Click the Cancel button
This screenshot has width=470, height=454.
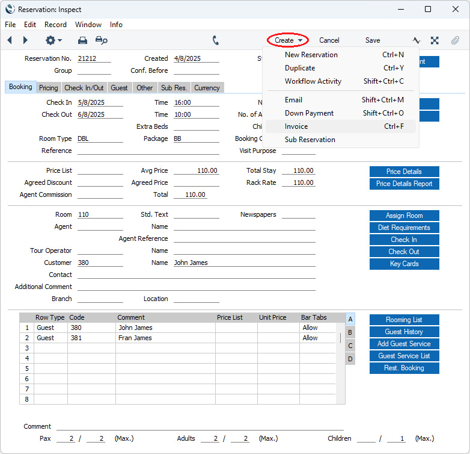coord(329,40)
